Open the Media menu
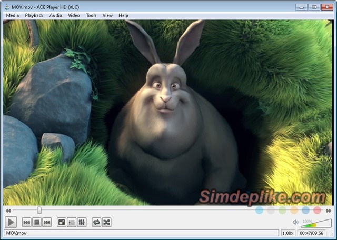Screen dimensions: 337x240 13,15
